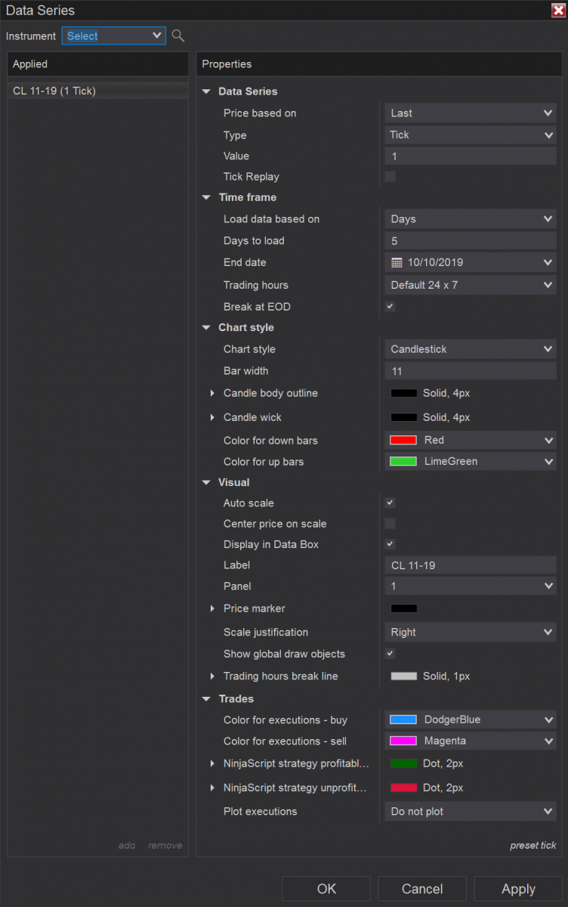Expand the Candle body outline property
568x907 pixels.
pyautogui.click(x=212, y=393)
